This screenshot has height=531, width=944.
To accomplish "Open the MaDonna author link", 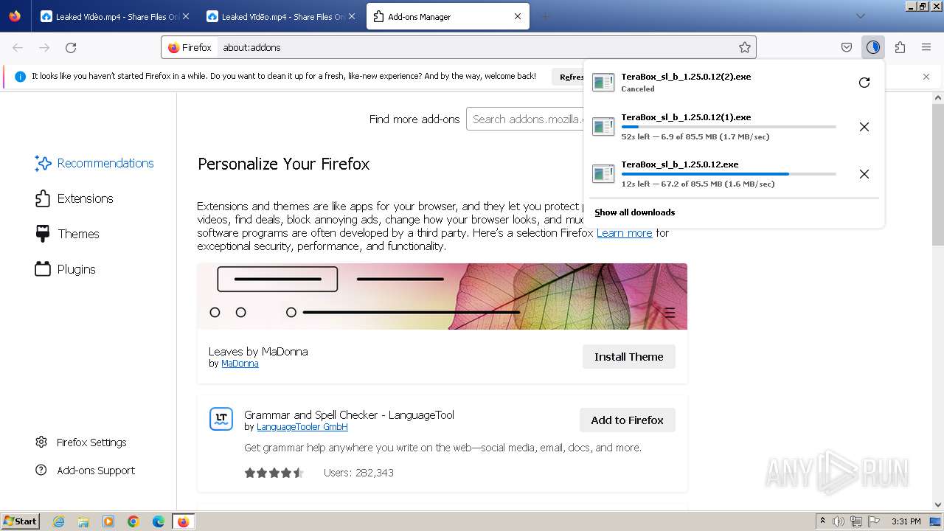I will (x=240, y=364).
